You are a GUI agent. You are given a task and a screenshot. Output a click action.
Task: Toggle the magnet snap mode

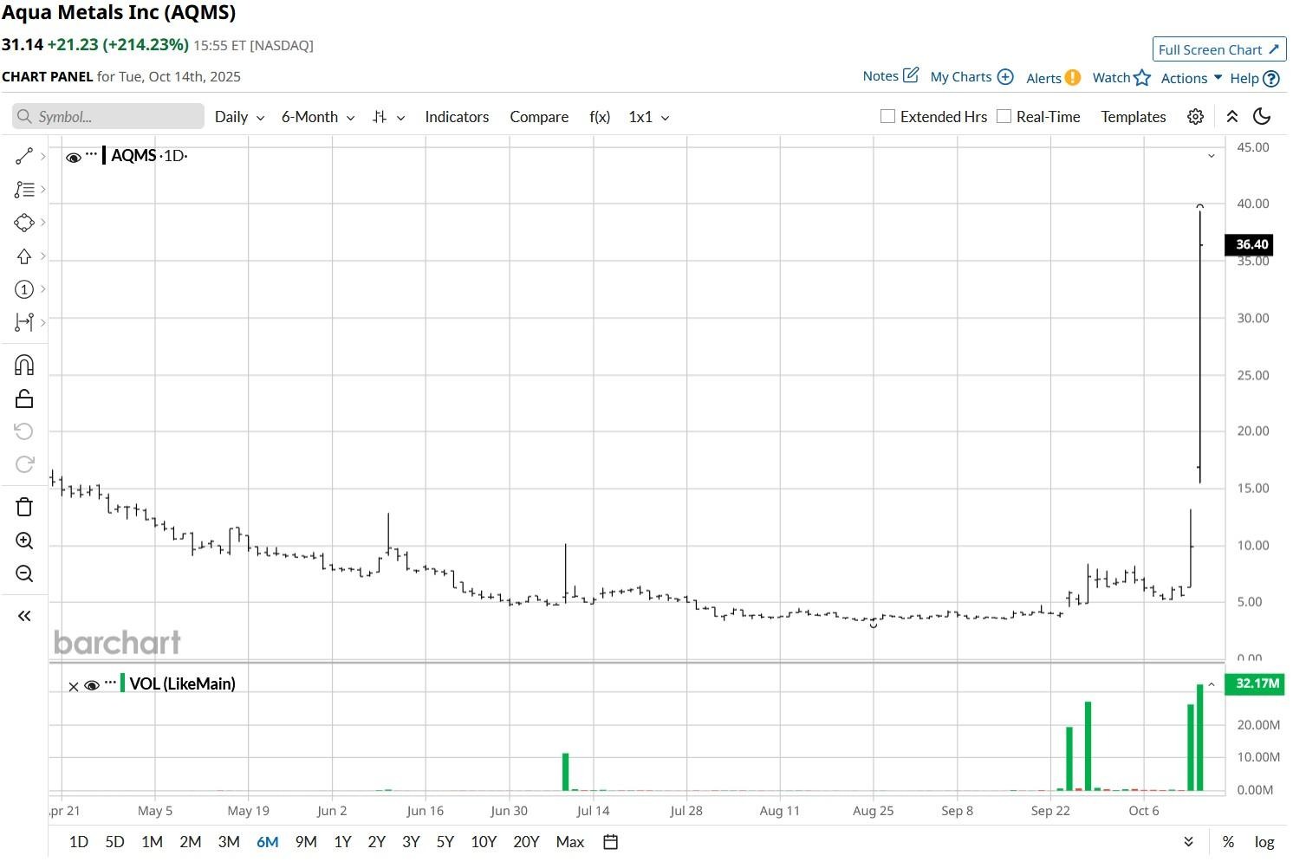tap(24, 365)
